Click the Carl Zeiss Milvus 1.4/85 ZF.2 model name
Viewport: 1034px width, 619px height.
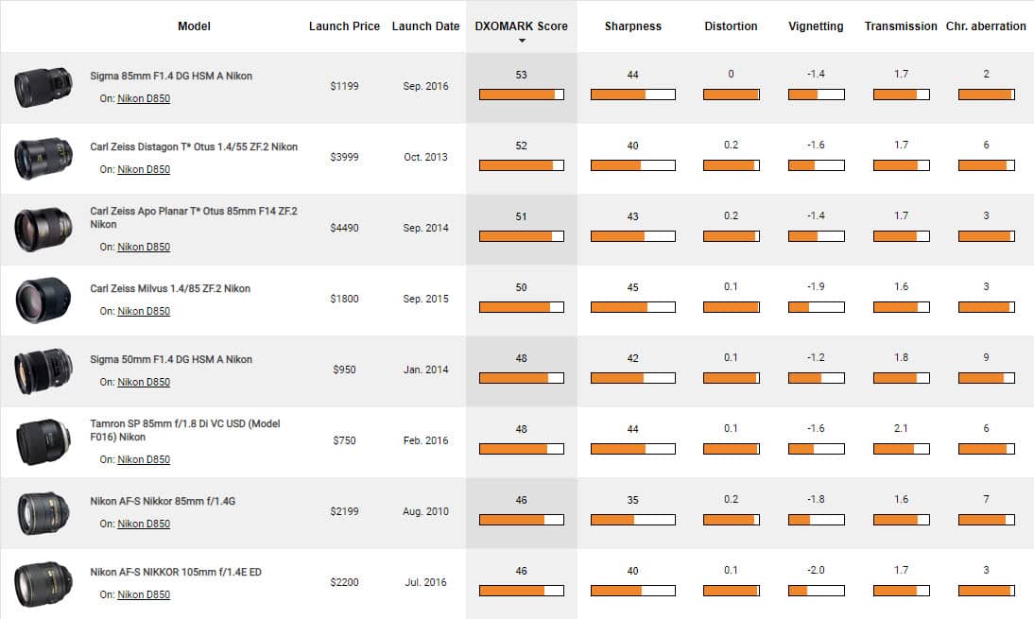(170, 288)
